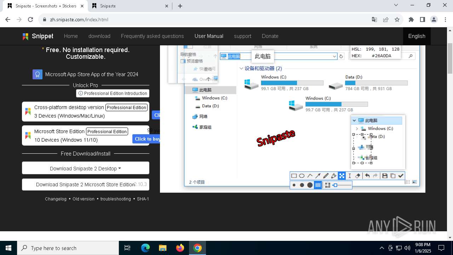Open the Chrome profile avatar
Viewport: 453px width, 255px height.
point(434,19)
